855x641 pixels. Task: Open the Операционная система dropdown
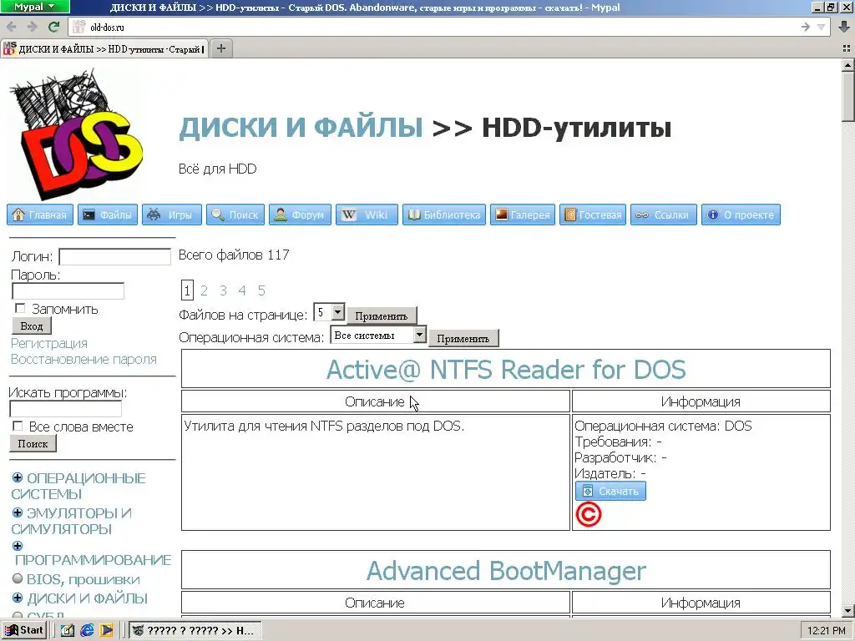(378, 336)
